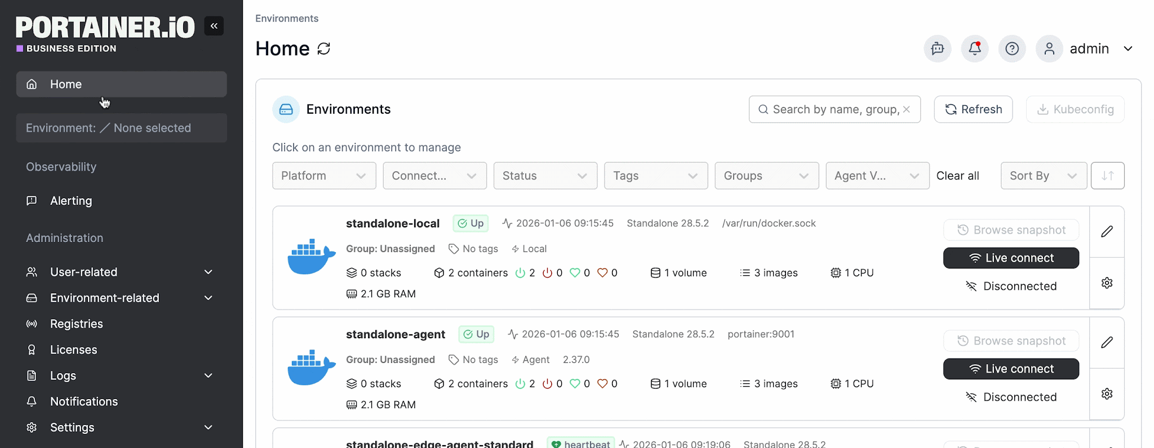
Task: Click '0 stacks' in standalone-local card
Action: [374, 273]
